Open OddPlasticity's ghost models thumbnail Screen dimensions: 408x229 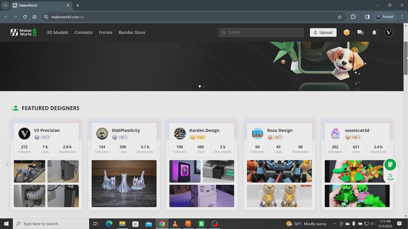point(124,184)
